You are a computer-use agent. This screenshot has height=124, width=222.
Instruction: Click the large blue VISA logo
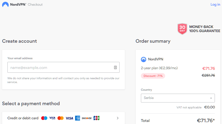pyautogui.click(x=69, y=118)
